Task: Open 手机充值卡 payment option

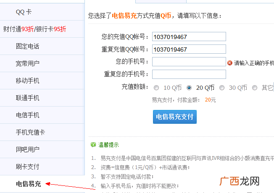Action: [42, 132]
